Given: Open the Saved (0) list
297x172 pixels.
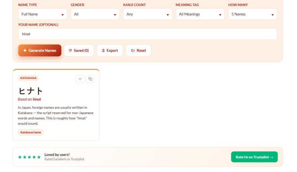Looking at the screenshot, I should pyautogui.click(x=79, y=51).
